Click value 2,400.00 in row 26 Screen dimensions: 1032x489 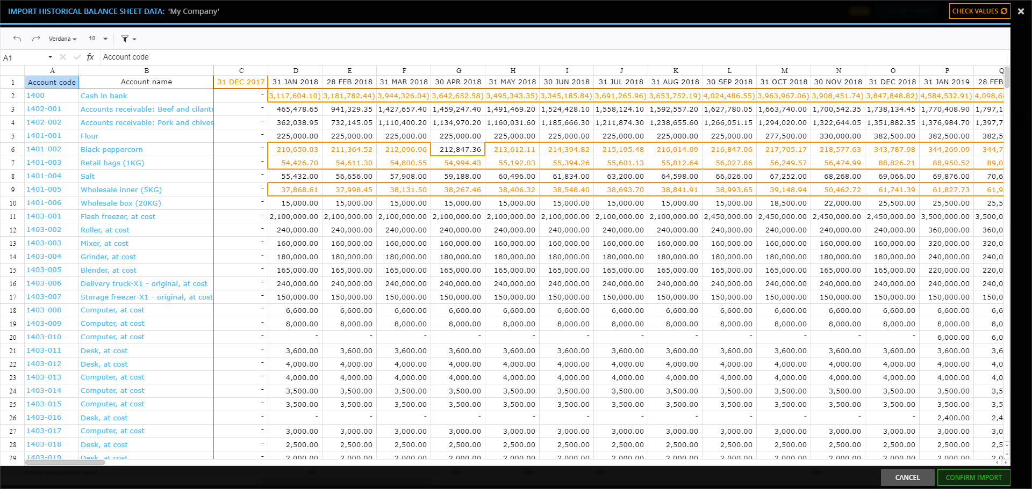(x=947, y=418)
